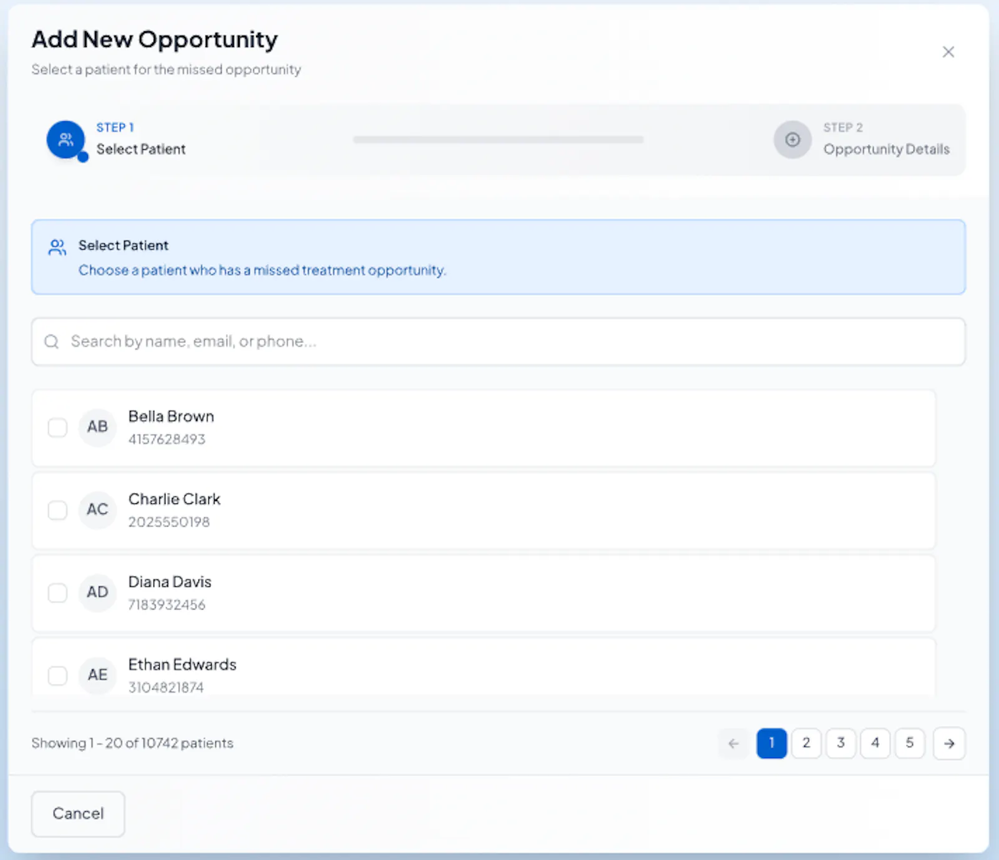This screenshot has height=860, width=999.
Task: Check the box for Diana Davis
Action: 57,593
